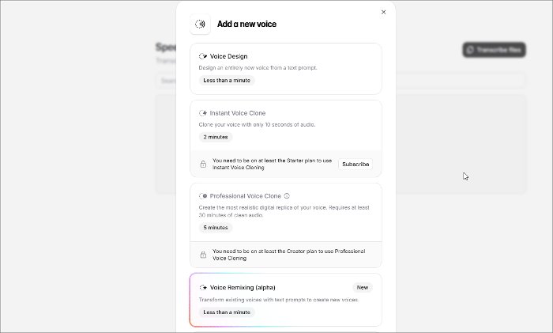
Task: Pick the Professional Voice Clone title
Action: tap(245, 196)
